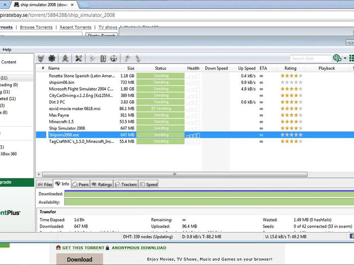Image resolution: width=354 pixels, height=265 pixels.
Task: Select the CityCarDriving.v.1.2.Eng torrent row
Action: pyautogui.click(x=194, y=96)
